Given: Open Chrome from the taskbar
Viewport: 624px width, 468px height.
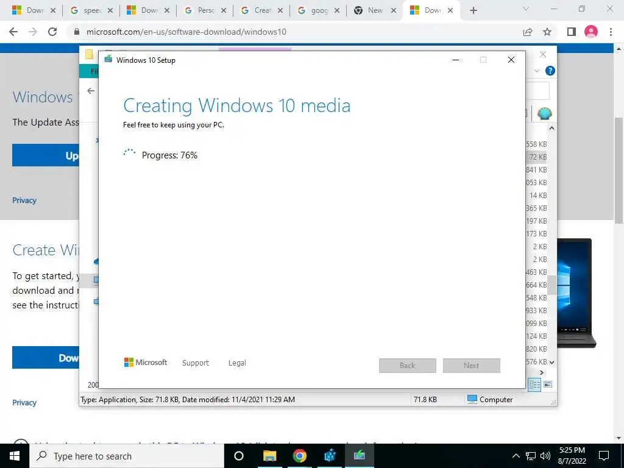Looking at the screenshot, I should [300, 456].
